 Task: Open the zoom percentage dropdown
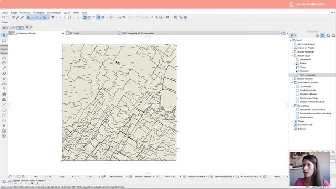pos(46,177)
